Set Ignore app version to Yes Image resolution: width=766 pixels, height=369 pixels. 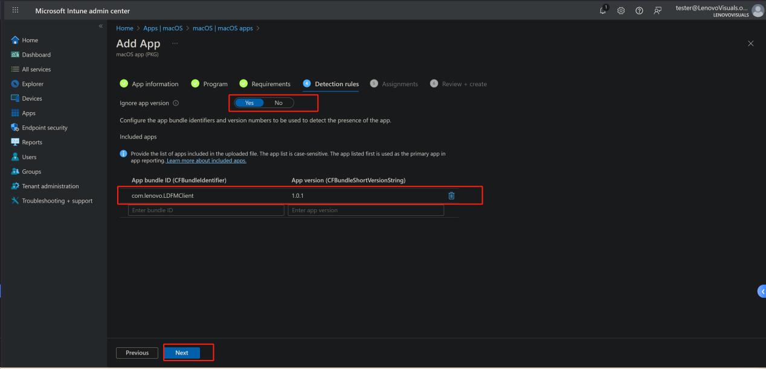[x=249, y=102]
